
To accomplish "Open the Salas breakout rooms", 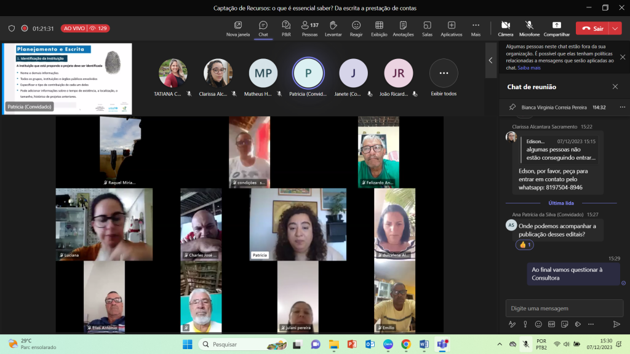I will (427, 29).
